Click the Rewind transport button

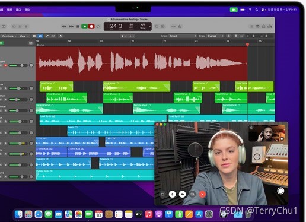[64, 26]
